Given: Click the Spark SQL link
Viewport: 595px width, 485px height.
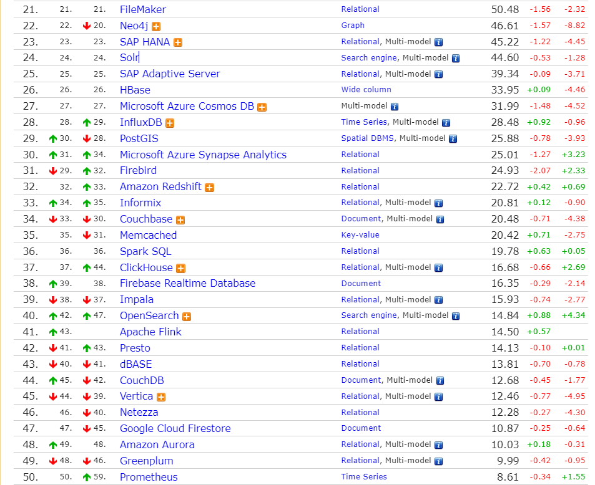Looking at the screenshot, I should click(x=145, y=252).
